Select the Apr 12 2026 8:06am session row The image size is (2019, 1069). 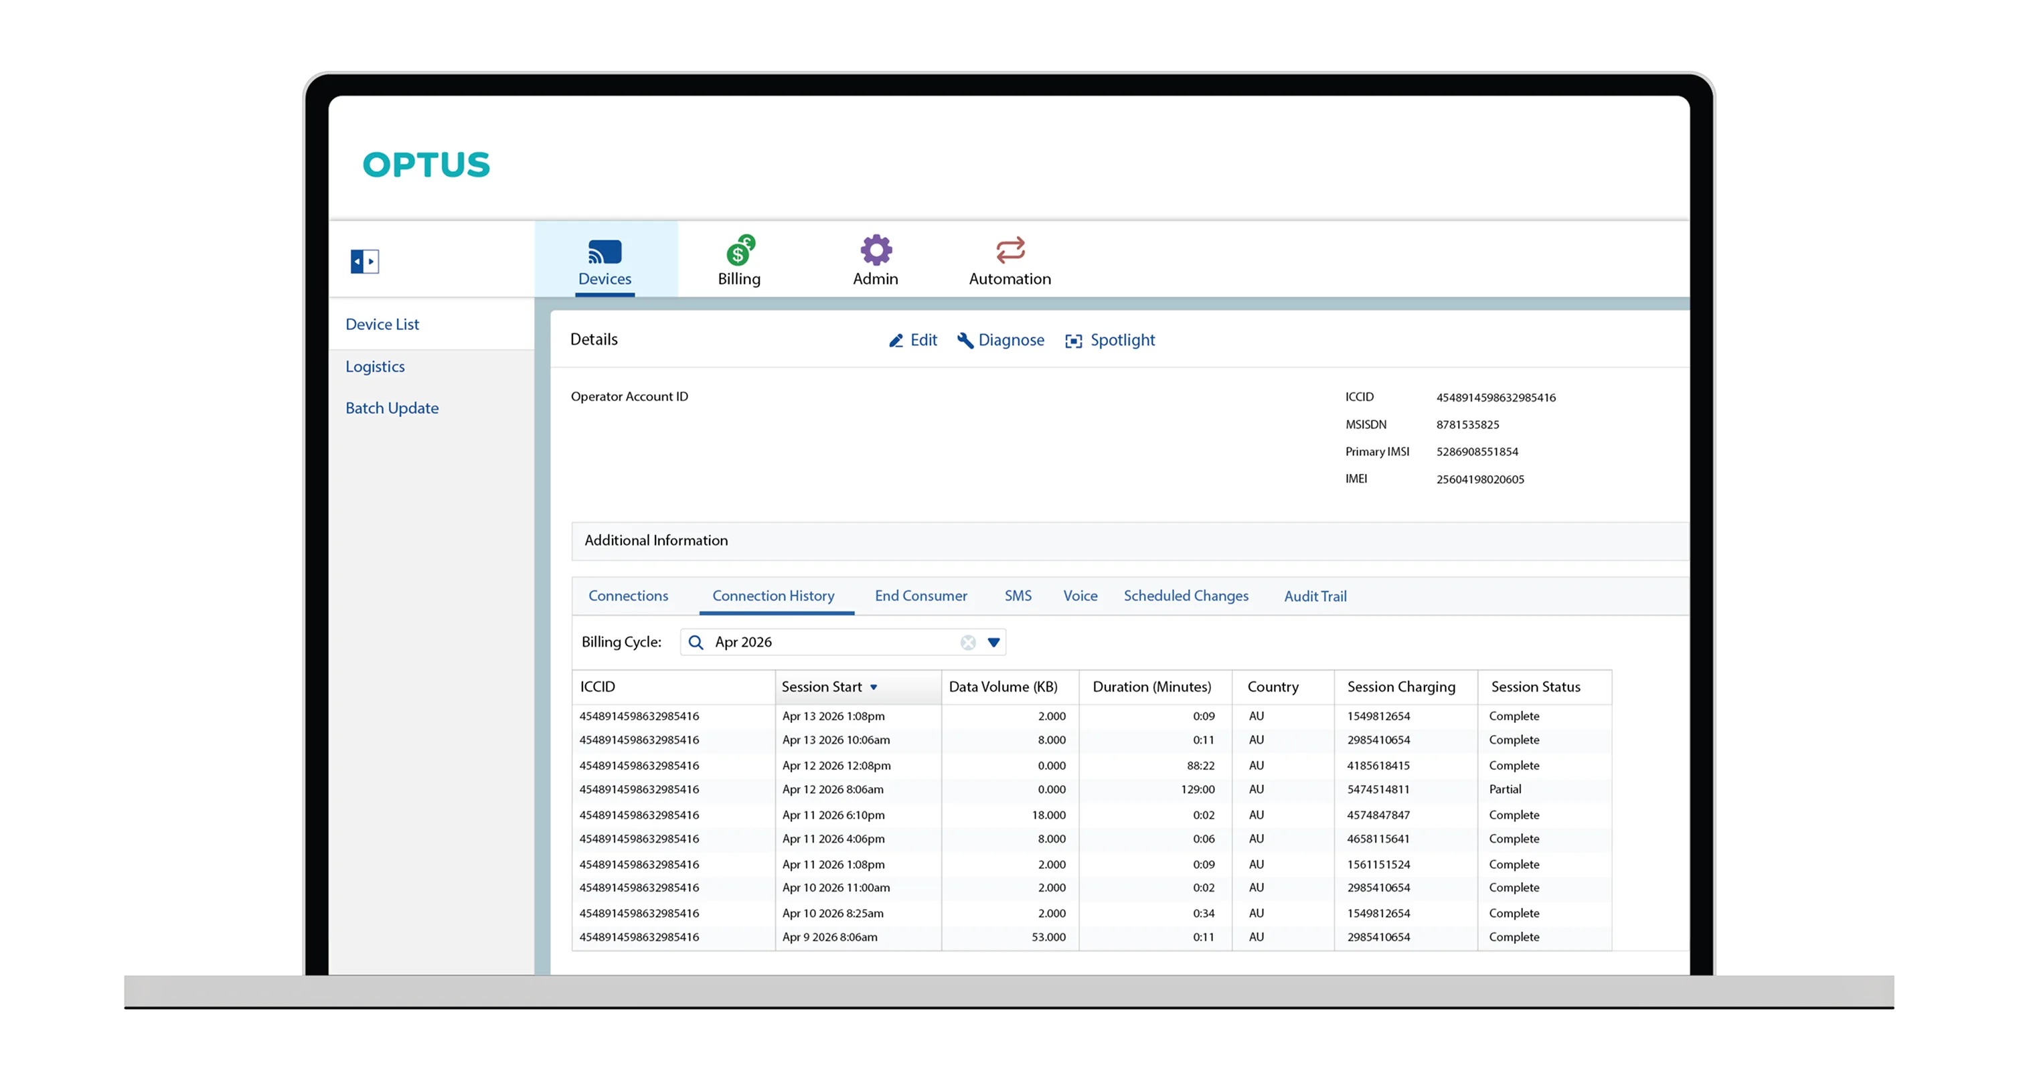1092,789
